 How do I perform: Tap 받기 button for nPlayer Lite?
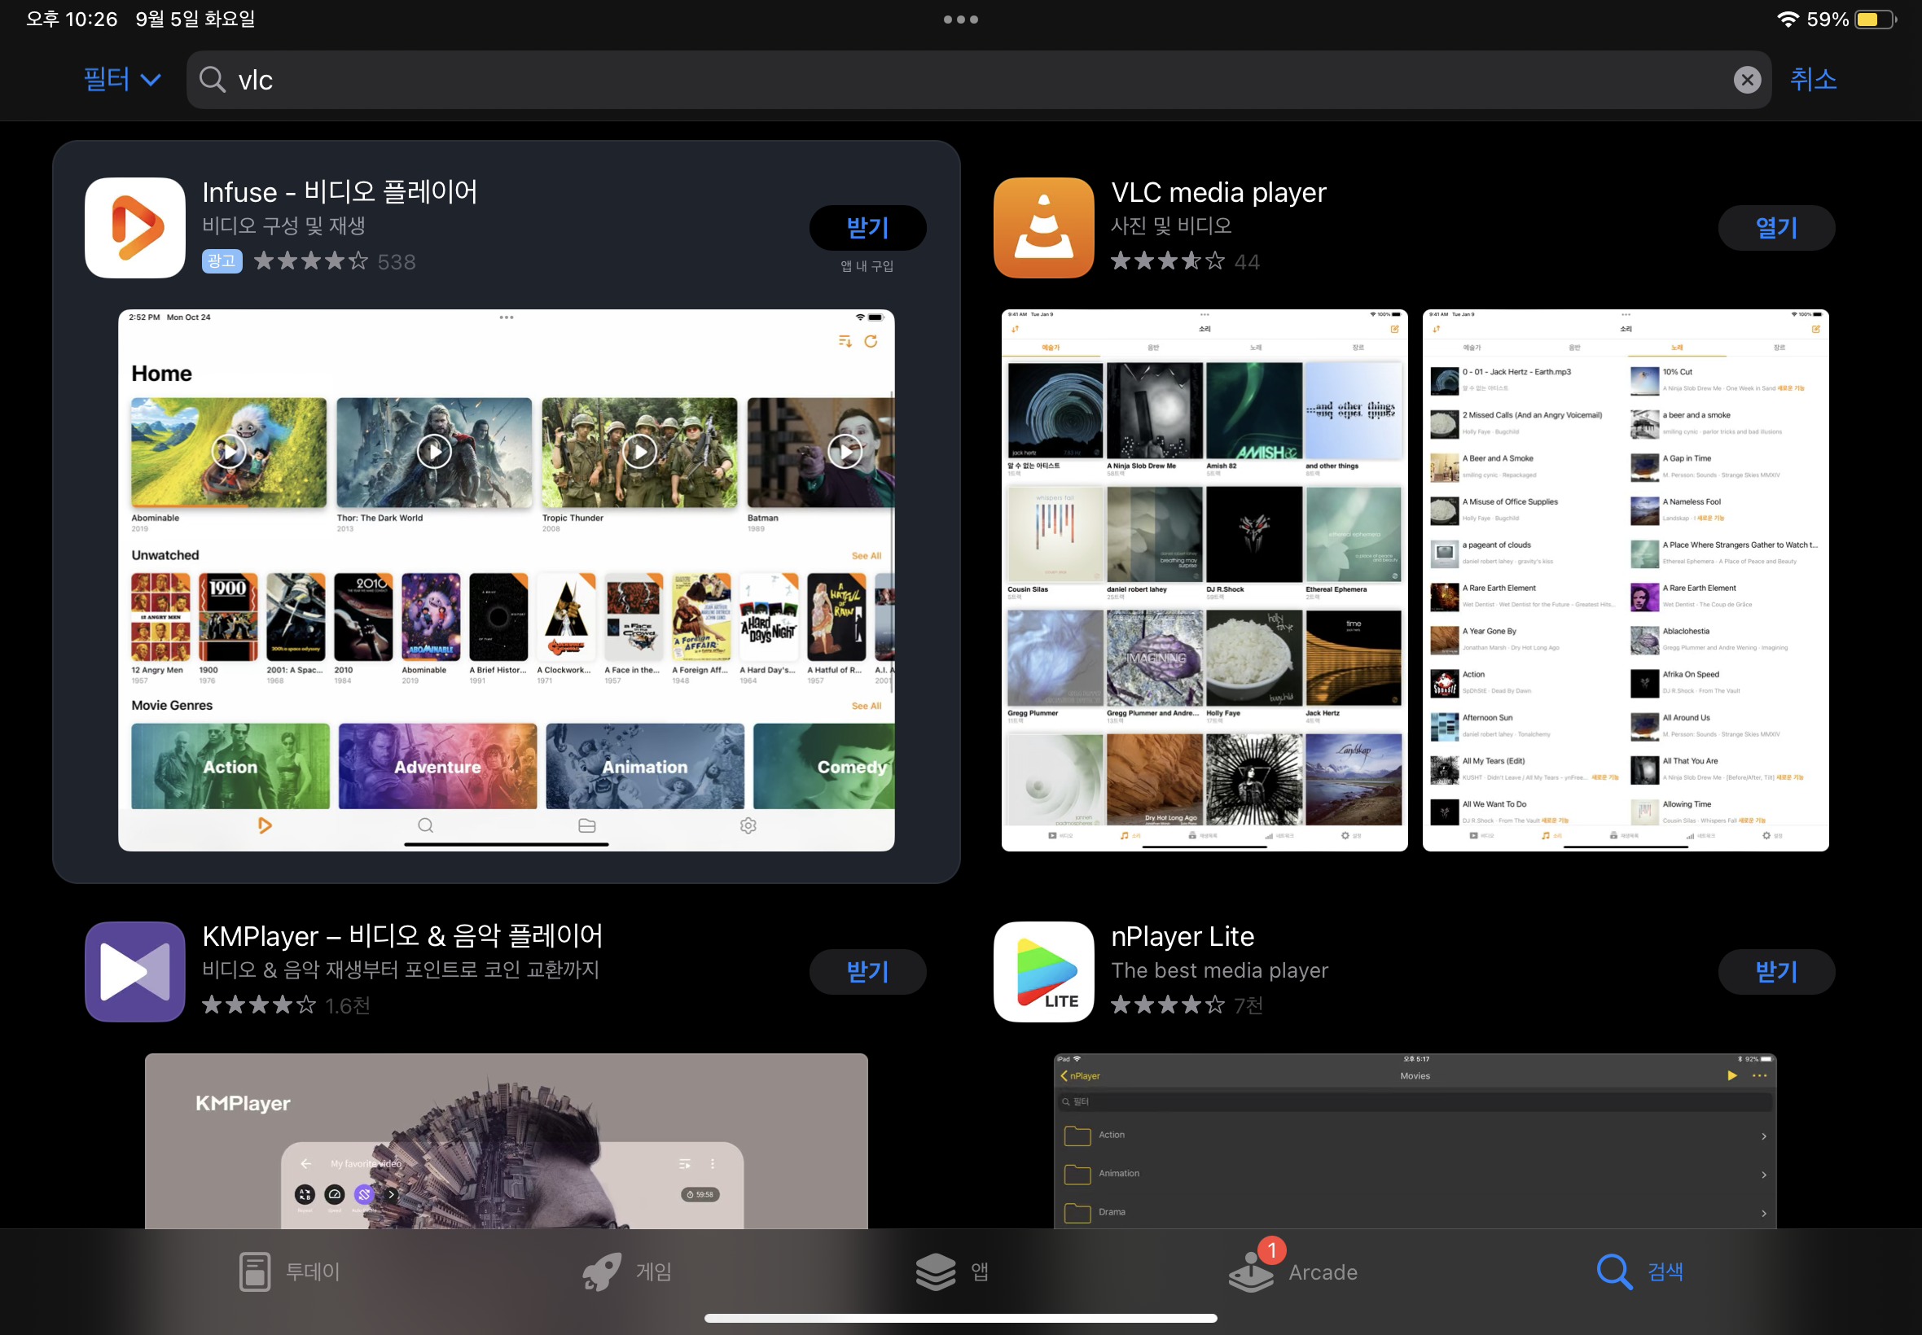pyautogui.click(x=1775, y=971)
